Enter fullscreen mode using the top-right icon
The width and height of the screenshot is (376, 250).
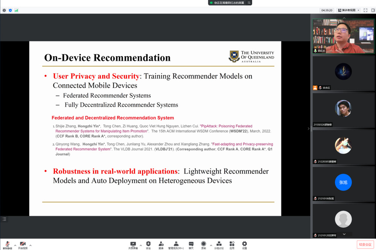point(365,10)
